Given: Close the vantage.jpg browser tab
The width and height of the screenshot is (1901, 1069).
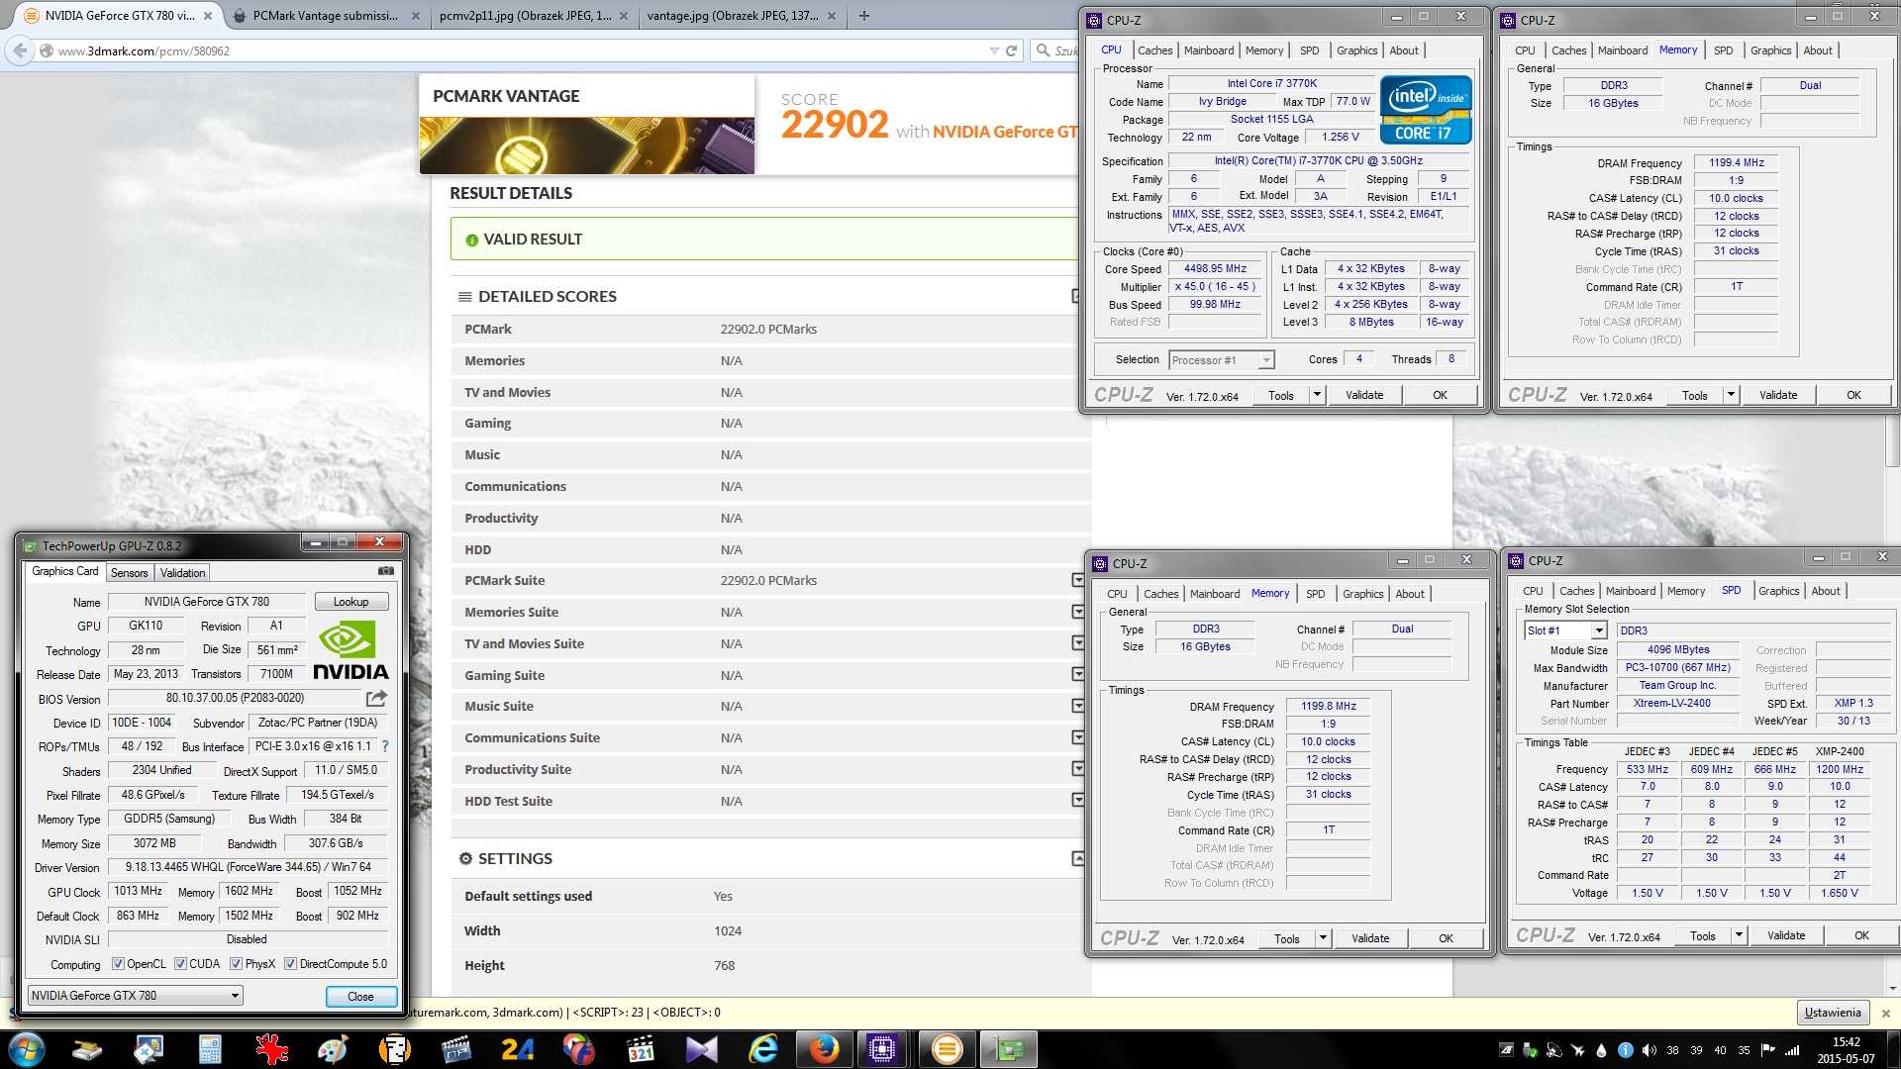Looking at the screenshot, I should coord(832,16).
